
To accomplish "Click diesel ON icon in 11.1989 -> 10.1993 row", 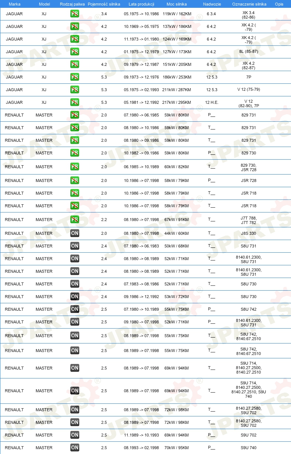I will [75, 435].
